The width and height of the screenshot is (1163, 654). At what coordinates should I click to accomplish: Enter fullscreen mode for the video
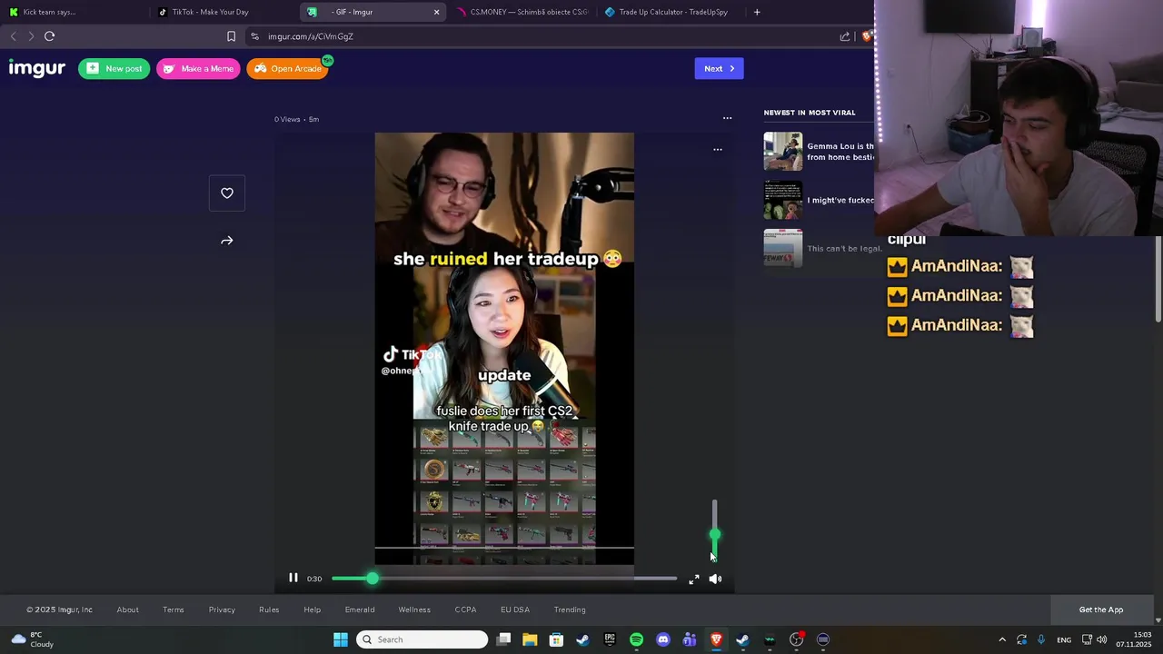tap(694, 579)
